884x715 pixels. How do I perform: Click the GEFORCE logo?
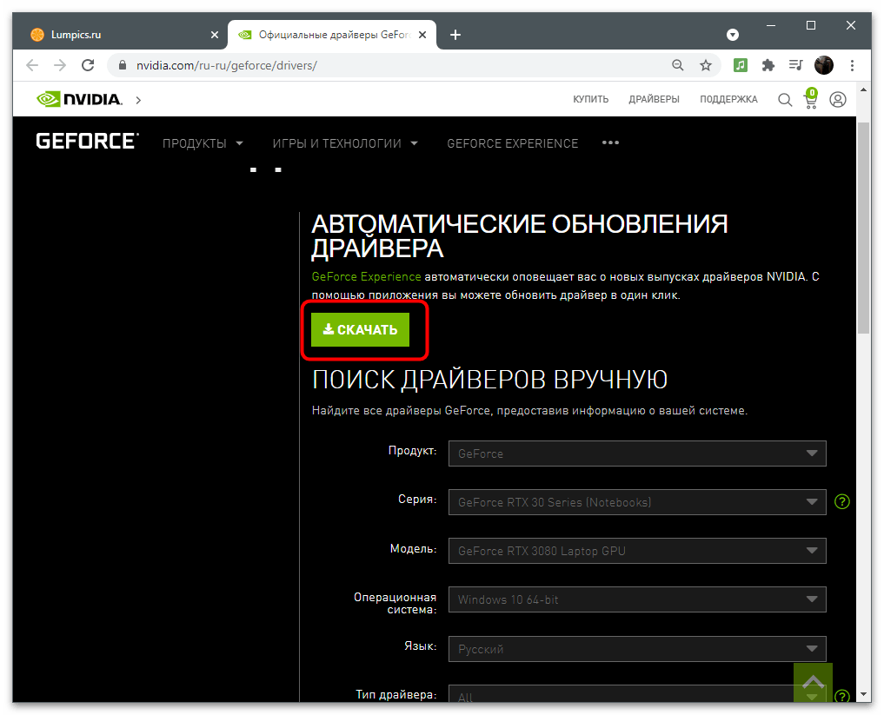[88, 141]
